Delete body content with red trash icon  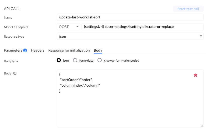pos(195,76)
